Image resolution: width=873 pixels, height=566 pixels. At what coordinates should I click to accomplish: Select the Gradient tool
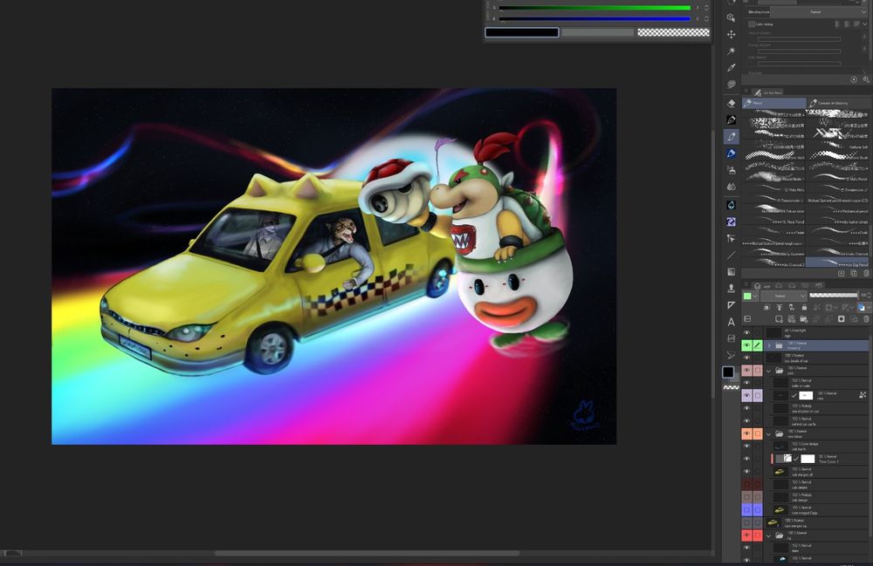pyautogui.click(x=731, y=271)
